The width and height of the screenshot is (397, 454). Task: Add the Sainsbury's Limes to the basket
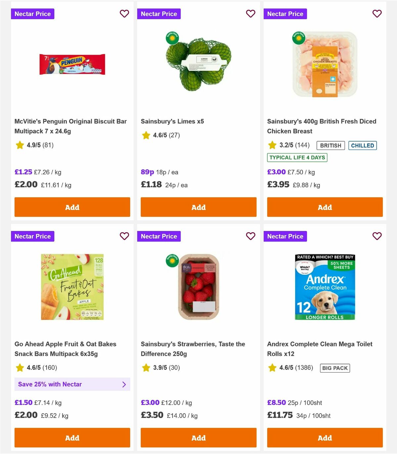point(198,207)
